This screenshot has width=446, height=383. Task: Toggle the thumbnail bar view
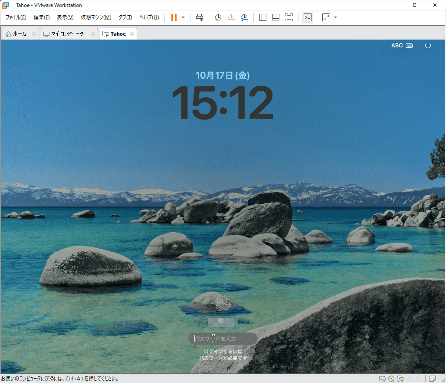point(276,17)
